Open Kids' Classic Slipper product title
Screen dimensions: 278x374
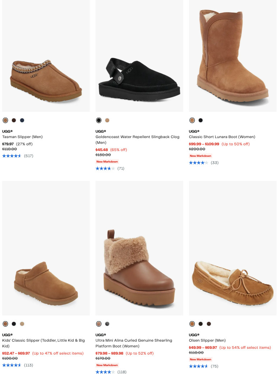point(43,340)
